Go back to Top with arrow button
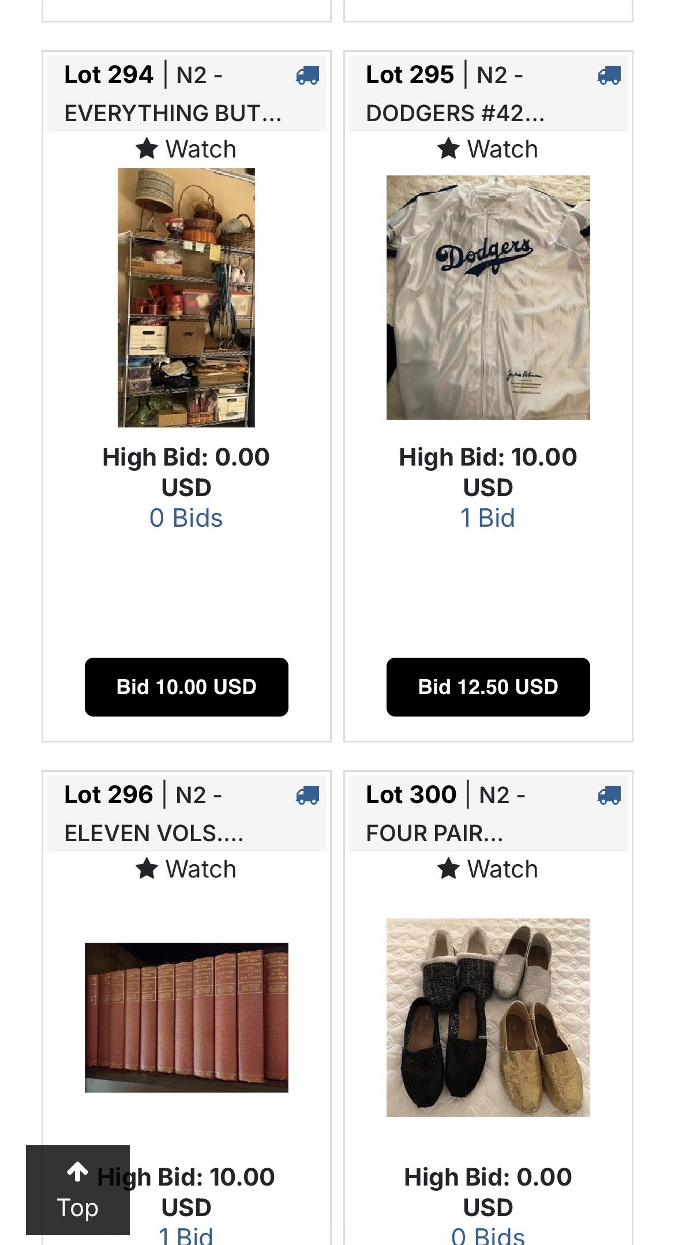 pos(78,1190)
